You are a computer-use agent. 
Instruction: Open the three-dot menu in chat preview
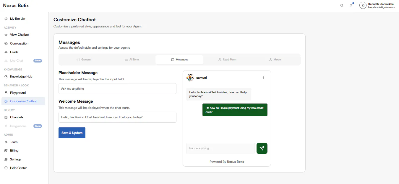point(264,78)
